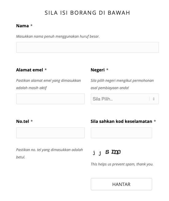Viewport: 169px width, 201px height.
Task: Click the 'This helps us prevent spam' text
Action: [x=122, y=164]
